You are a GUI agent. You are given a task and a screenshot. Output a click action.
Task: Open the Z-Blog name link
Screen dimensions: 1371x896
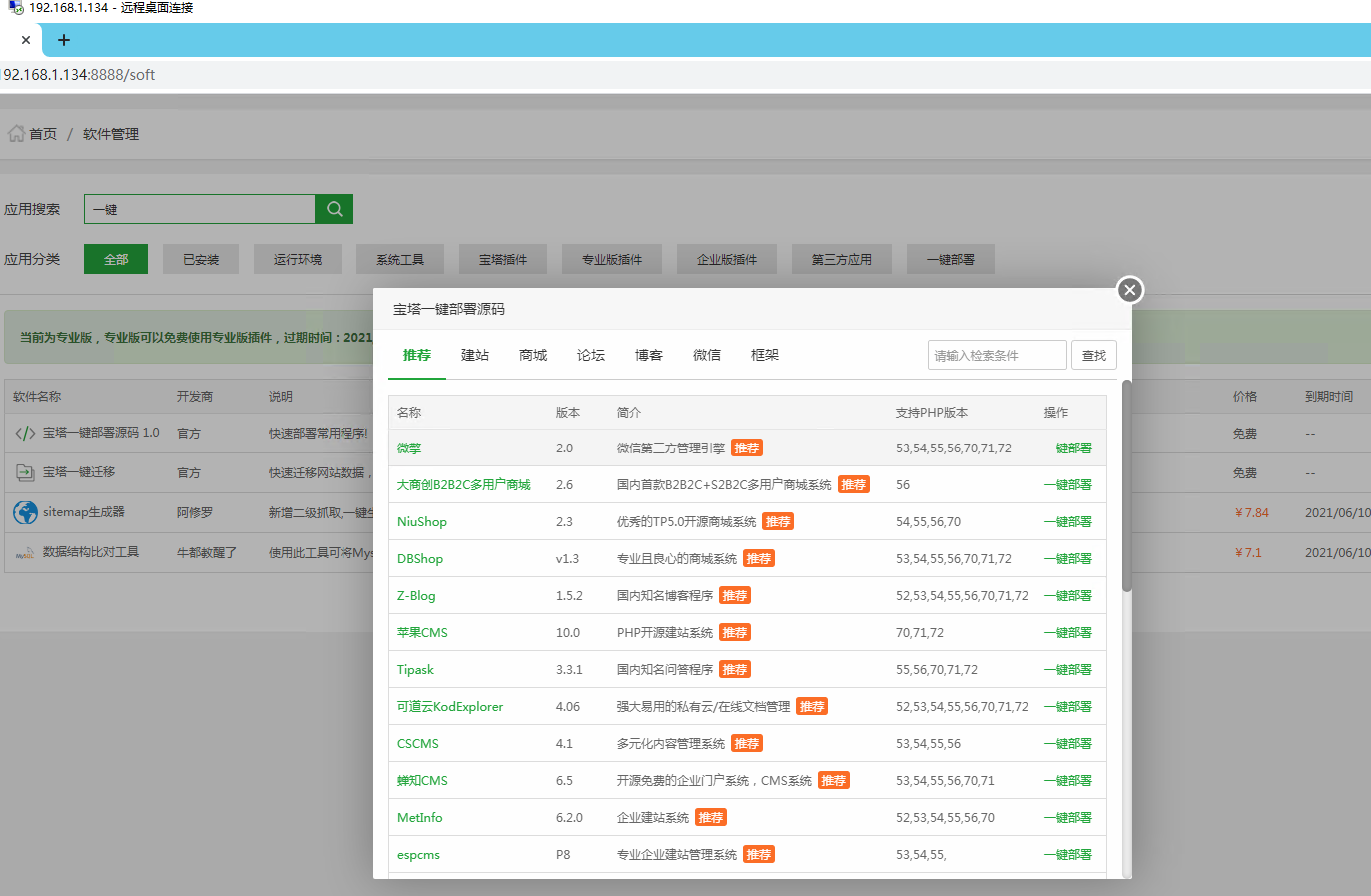416,596
